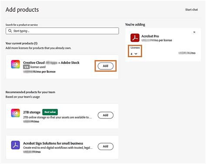Click the 2TB online storage description text

[57, 117]
